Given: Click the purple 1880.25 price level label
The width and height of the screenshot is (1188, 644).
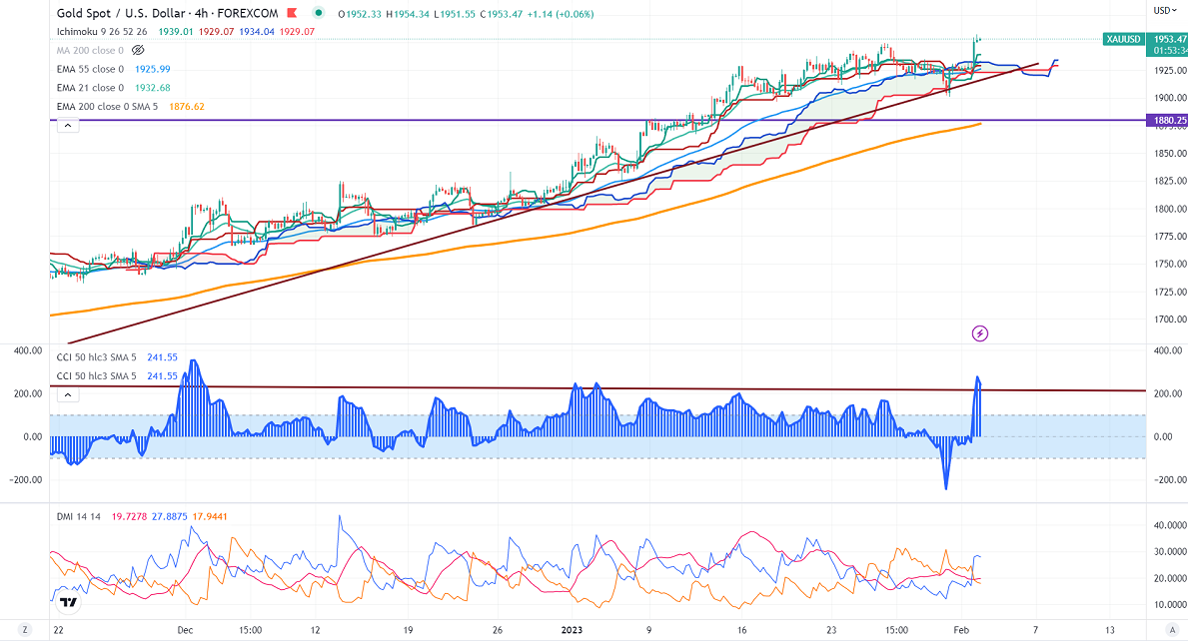Looking at the screenshot, I should pos(1168,120).
